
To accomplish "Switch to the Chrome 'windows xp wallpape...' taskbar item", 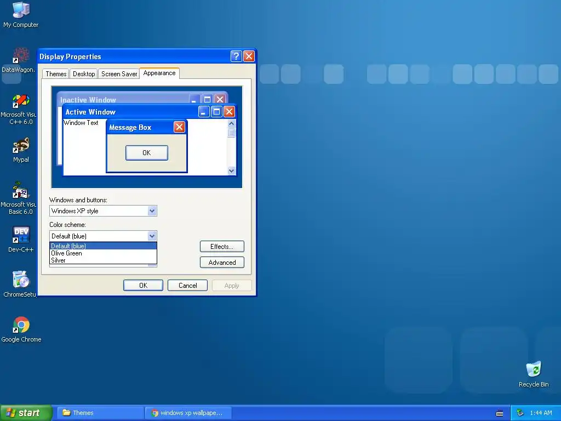I will (189, 413).
